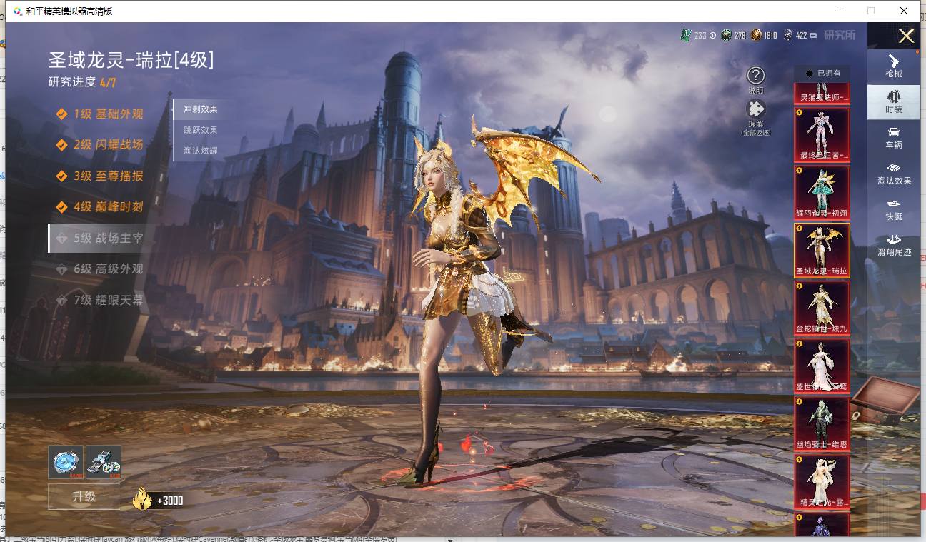Select the 圣域龙灵-瑞拉 outfit thumbnail
926x542 pixels.
pyautogui.click(x=822, y=250)
